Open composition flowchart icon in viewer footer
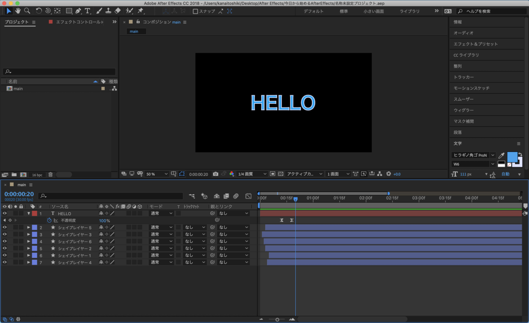This screenshot has width=529, height=323. tap(380, 174)
